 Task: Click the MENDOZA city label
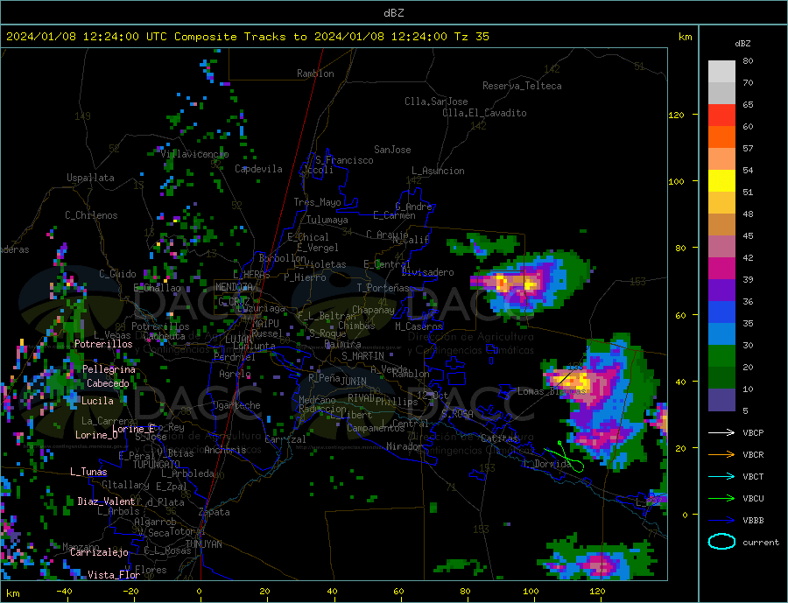point(236,287)
